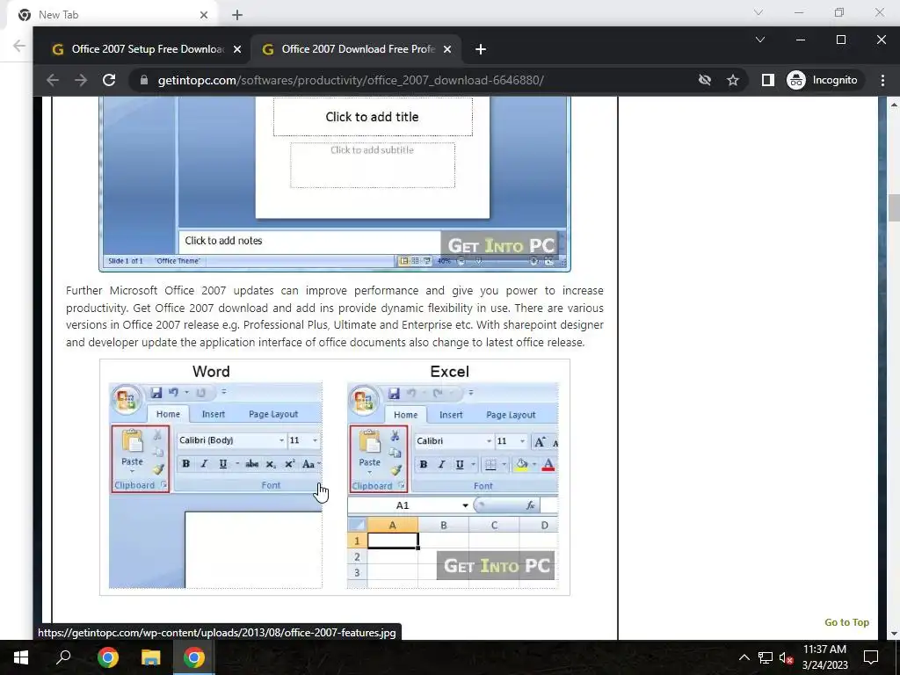Open the clock showing 11:37 AM
This screenshot has width=900, height=675.
824,657
